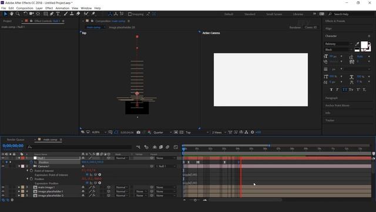Image resolution: width=376 pixels, height=212 pixels.
Task: Click the Eyedropper in Character panel
Action: pyautogui.click(x=357, y=44)
